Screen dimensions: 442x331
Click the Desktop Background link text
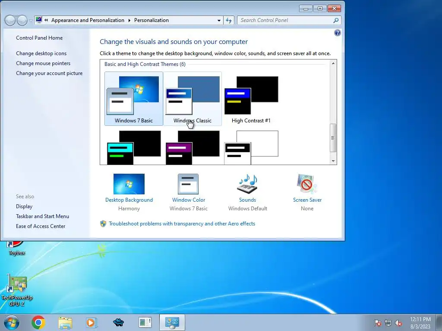129,200
